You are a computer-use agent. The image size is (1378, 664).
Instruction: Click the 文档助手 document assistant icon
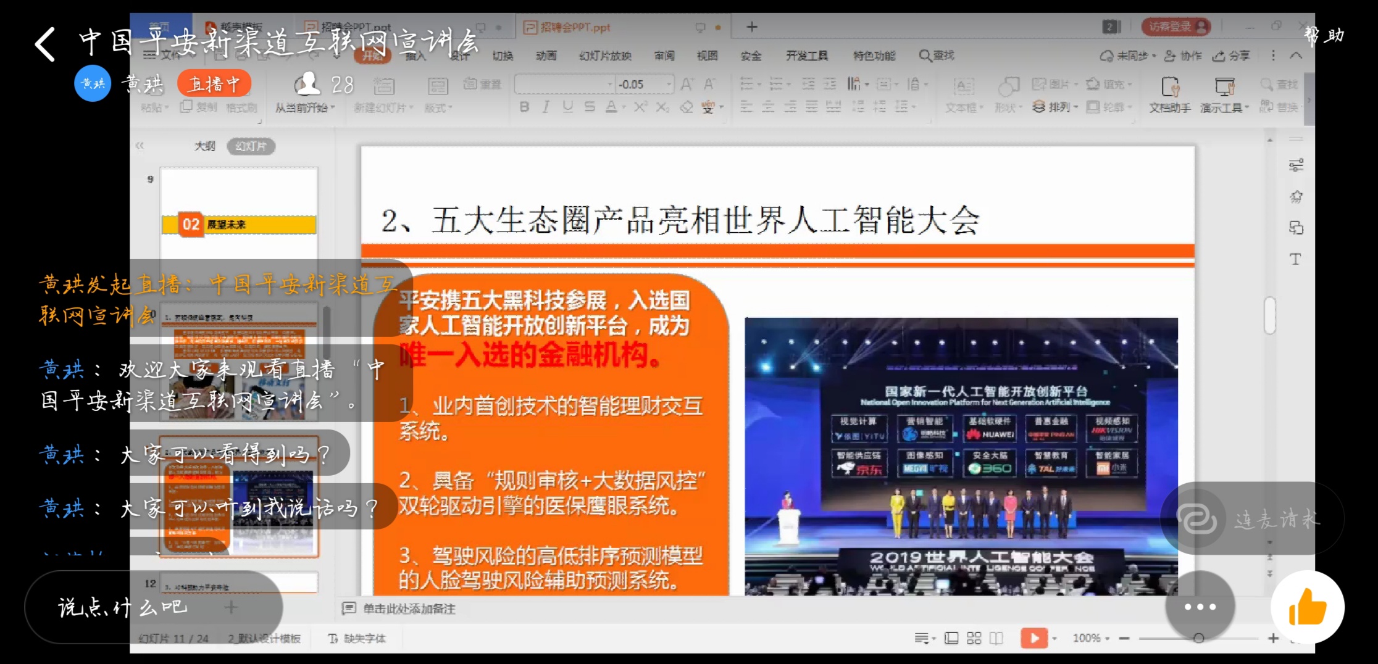(x=1169, y=95)
